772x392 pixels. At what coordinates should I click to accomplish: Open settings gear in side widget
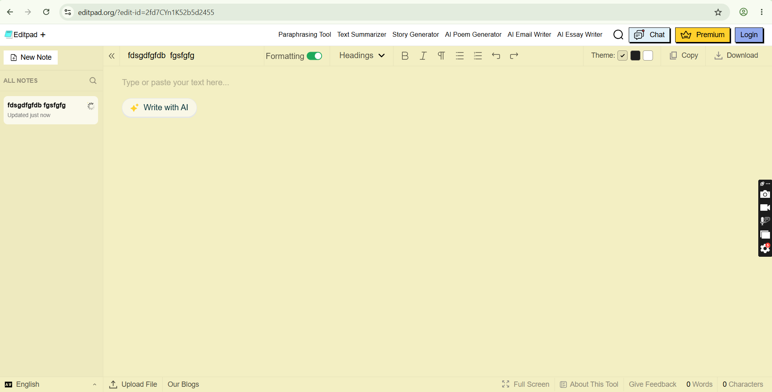765,248
